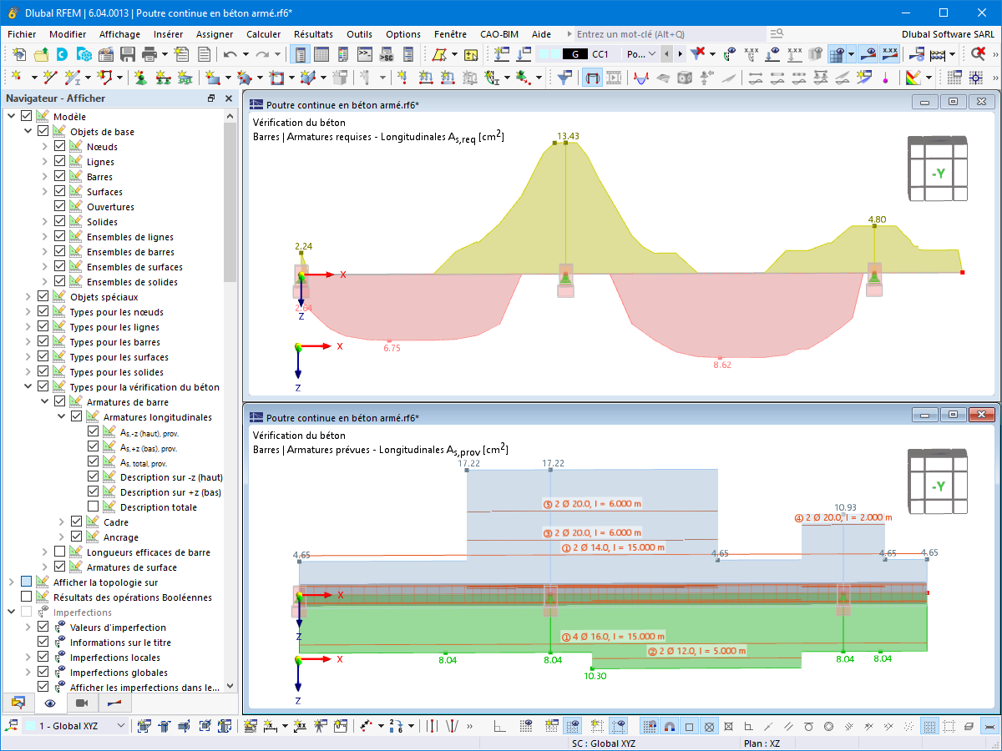Click the zoom-cancel magnifier with red X icon
This screenshot has height=751, width=1002.
[x=978, y=54]
